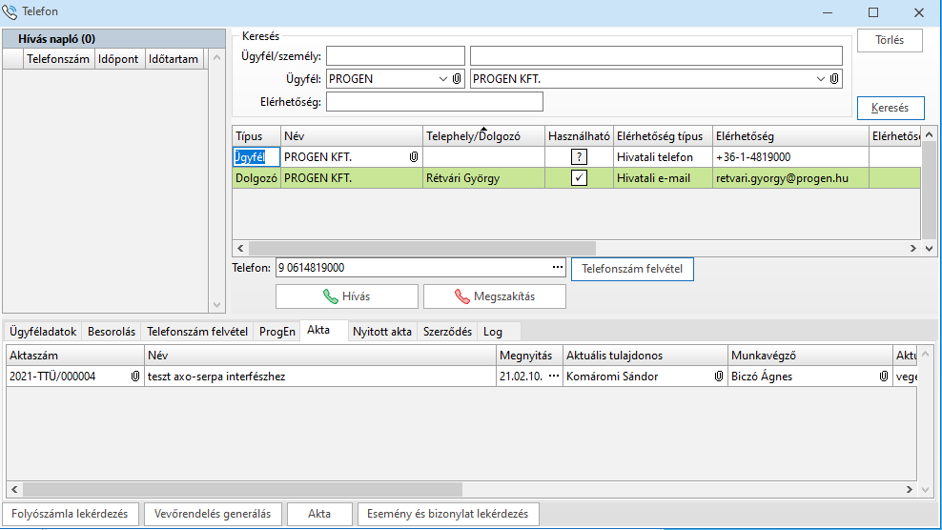
Task: Sort by Típus column header
Action: click(x=256, y=136)
